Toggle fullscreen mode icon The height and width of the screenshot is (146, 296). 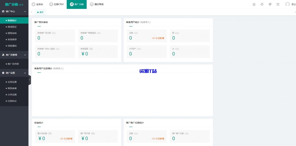pyautogui.click(x=278, y=4)
